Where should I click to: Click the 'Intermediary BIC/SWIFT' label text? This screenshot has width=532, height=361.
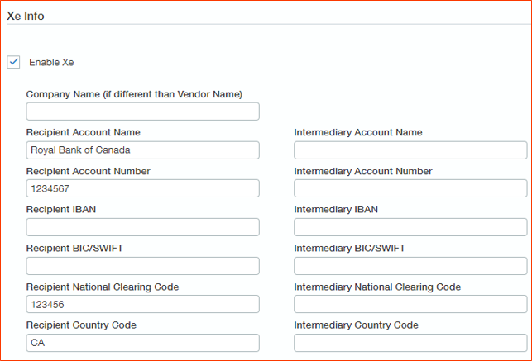[x=349, y=248]
